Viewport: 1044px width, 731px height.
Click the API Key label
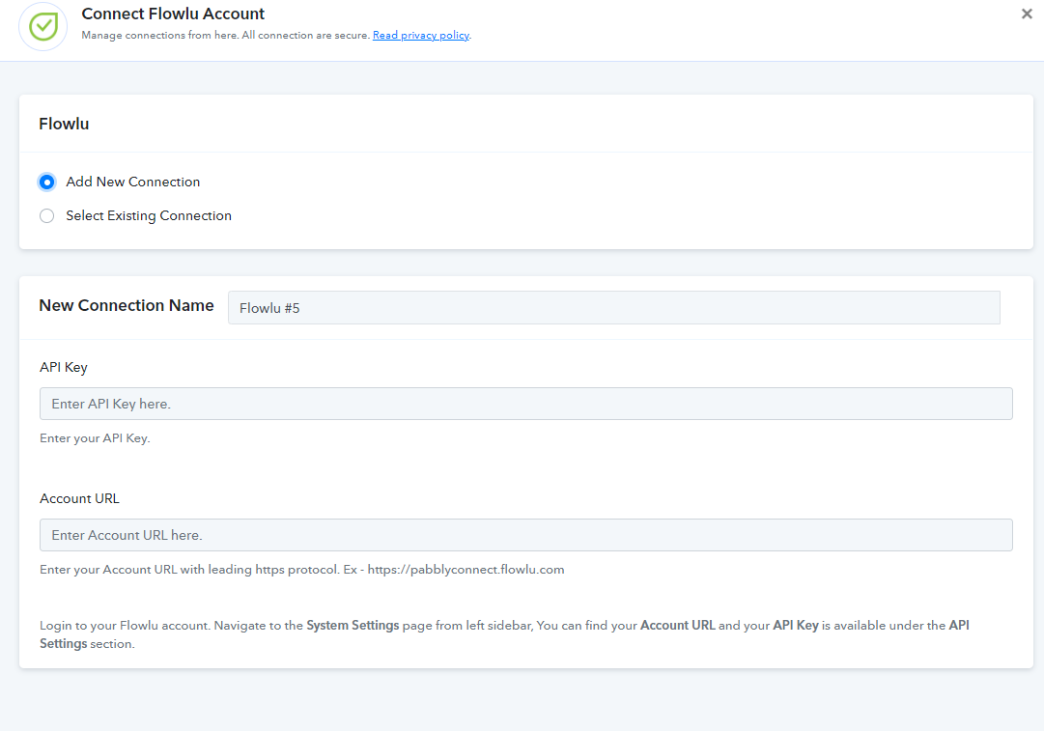tap(63, 368)
